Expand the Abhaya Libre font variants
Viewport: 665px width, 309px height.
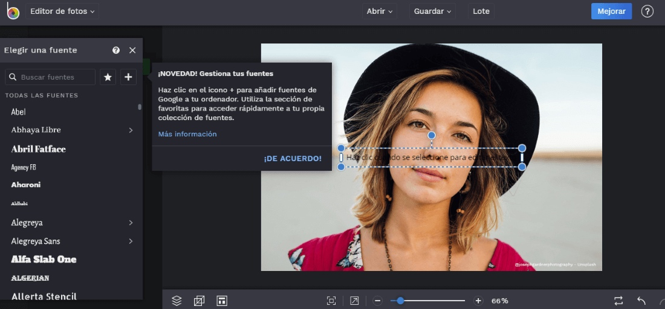pos(131,130)
